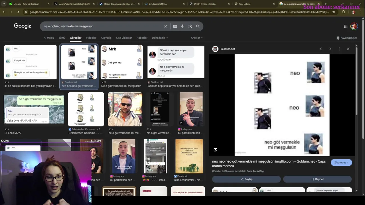This screenshot has height=205, width=365.
Task: Switch to Death & Taxes Tracker tab
Action: pos(209,4)
